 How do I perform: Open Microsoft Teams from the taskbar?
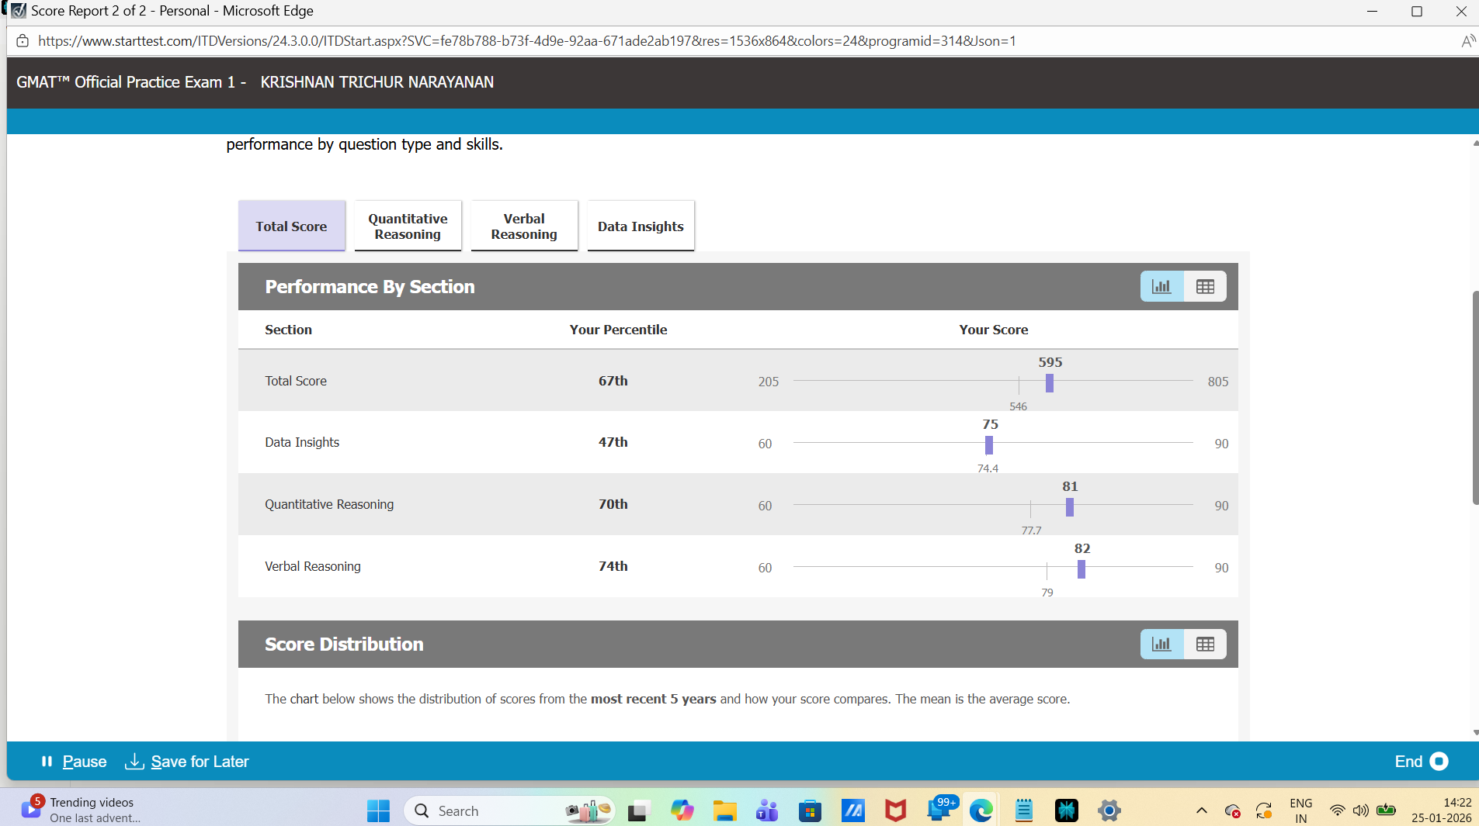pyautogui.click(x=766, y=810)
